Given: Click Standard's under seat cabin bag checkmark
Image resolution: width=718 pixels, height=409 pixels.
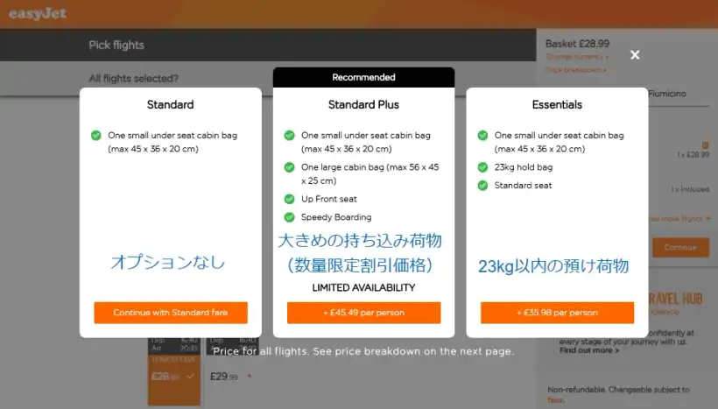Looking at the screenshot, I should coord(96,136).
